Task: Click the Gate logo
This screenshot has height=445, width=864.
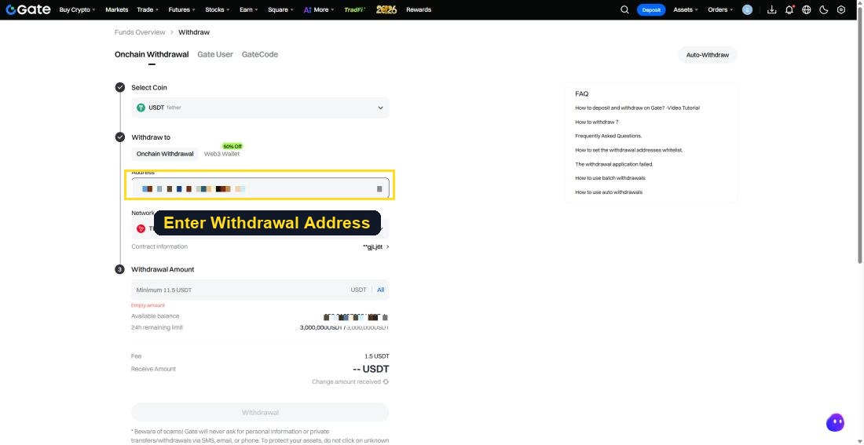Action: click(28, 9)
